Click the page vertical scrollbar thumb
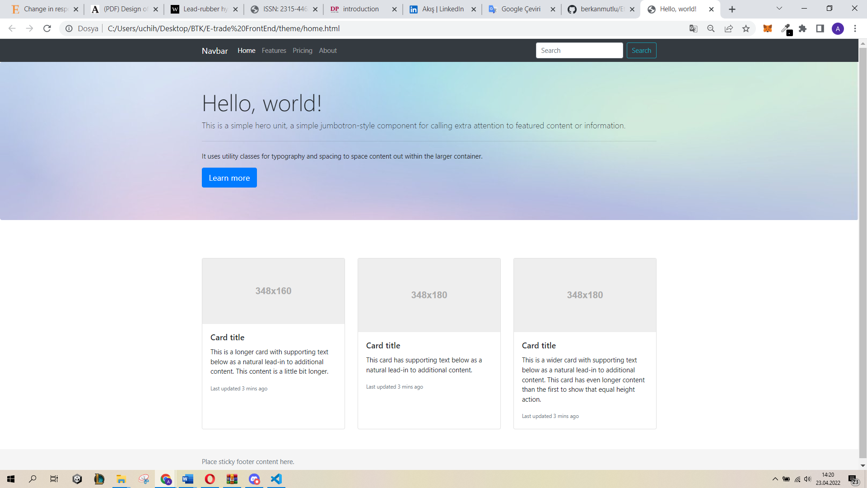The width and height of the screenshot is (867, 488). coord(862,253)
